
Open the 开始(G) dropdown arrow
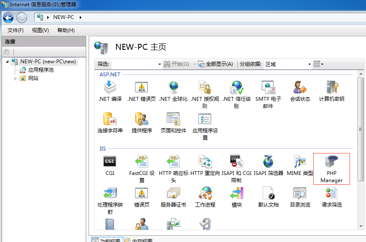[195, 64]
